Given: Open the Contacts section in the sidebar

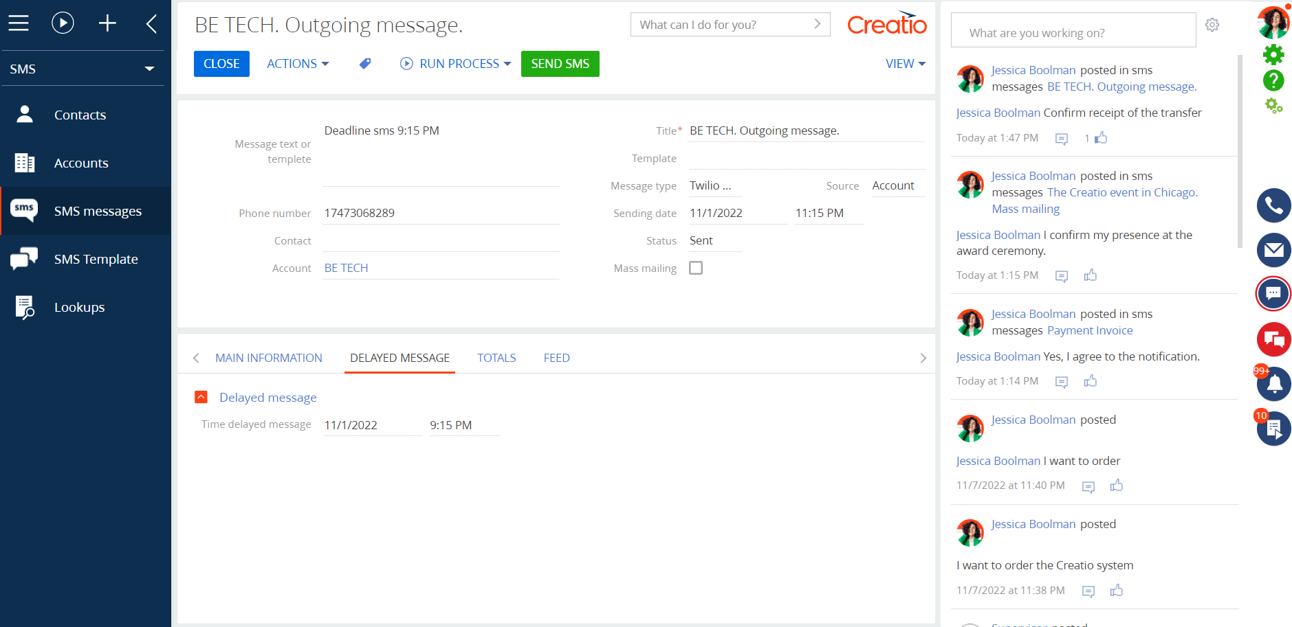Looking at the screenshot, I should click(80, 115).
